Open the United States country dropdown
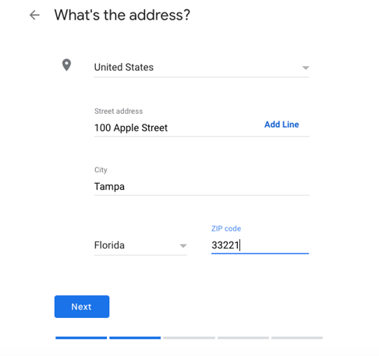The image size is (379, 356). click(201, 68)
